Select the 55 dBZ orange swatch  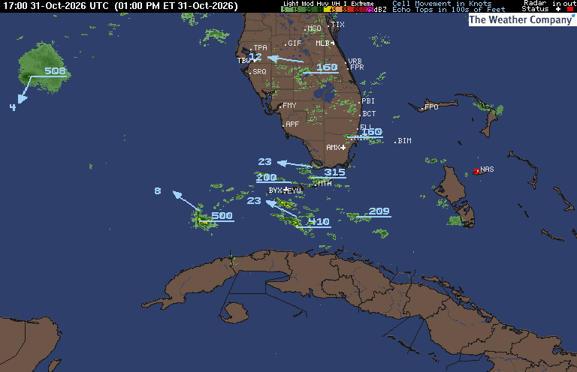[345, 10]
